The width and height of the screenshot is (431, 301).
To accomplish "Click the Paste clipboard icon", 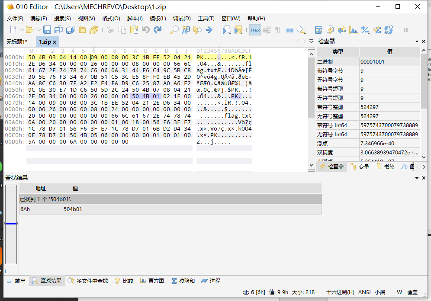I will tap(134, 30).
